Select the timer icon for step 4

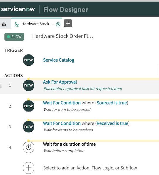28,147
